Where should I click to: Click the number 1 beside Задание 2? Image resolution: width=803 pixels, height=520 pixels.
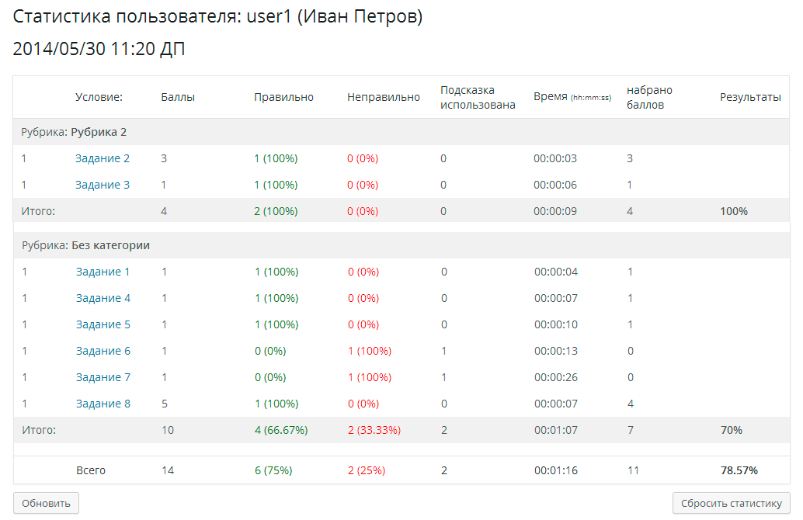pyautogui.click(x=24, y=158)
